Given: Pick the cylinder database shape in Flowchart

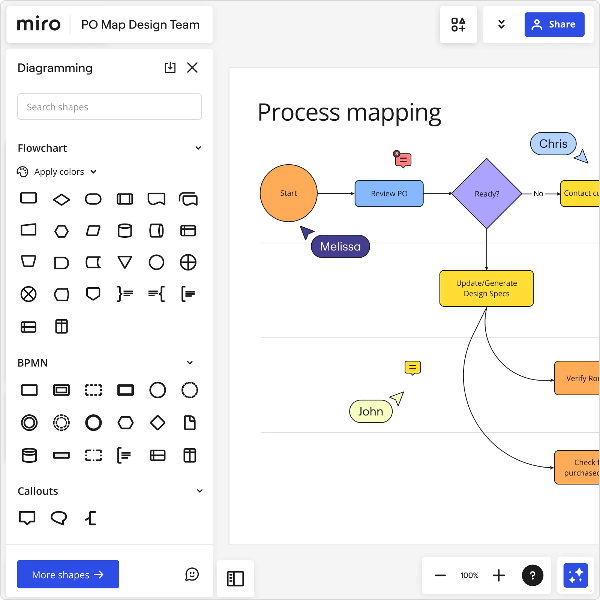Looking at the screenshot, I should [125, 231].
